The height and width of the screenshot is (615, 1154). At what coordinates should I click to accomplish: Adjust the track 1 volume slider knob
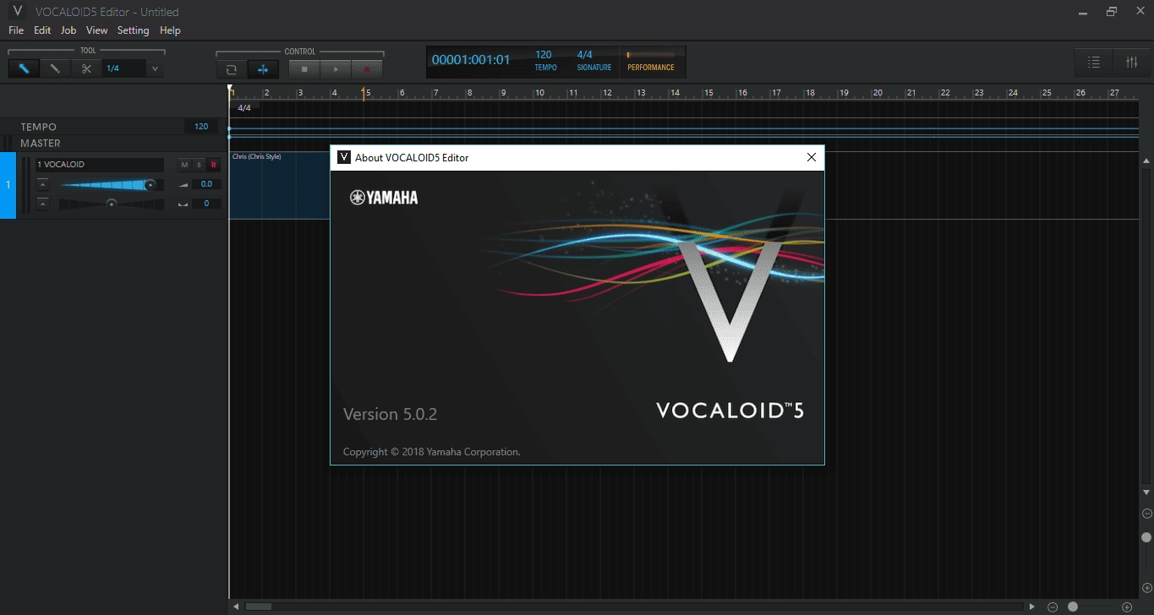pyautogui.click(x=150, y=184)
